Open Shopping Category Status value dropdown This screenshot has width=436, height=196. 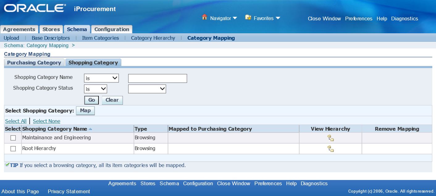[x=147, y=89]
